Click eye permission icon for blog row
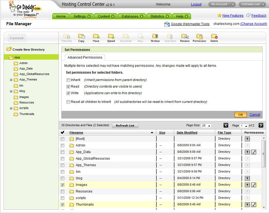This screenshot has width=269, height=213. pos(247,178)
